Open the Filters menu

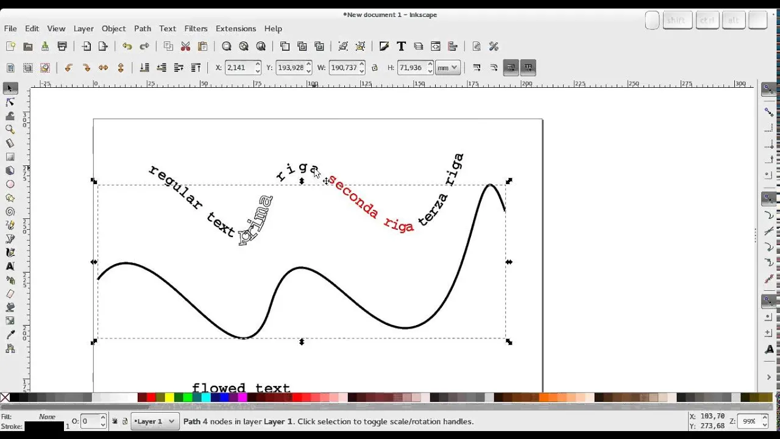(x=196, y=29)
